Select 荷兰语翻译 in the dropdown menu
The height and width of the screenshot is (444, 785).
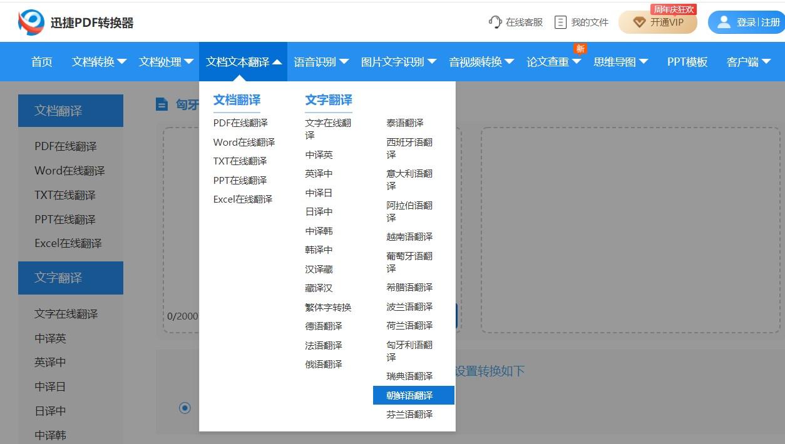point(409,325)
